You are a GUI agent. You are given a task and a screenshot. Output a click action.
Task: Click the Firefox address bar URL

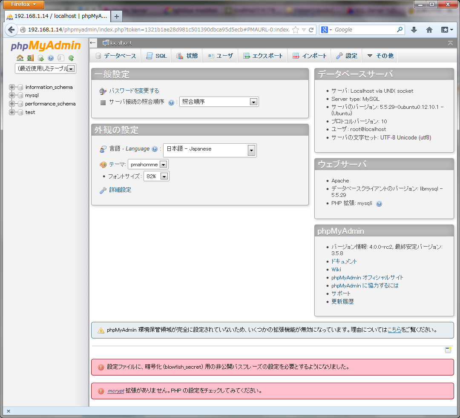pyautogui.click(x=158, y=30)
